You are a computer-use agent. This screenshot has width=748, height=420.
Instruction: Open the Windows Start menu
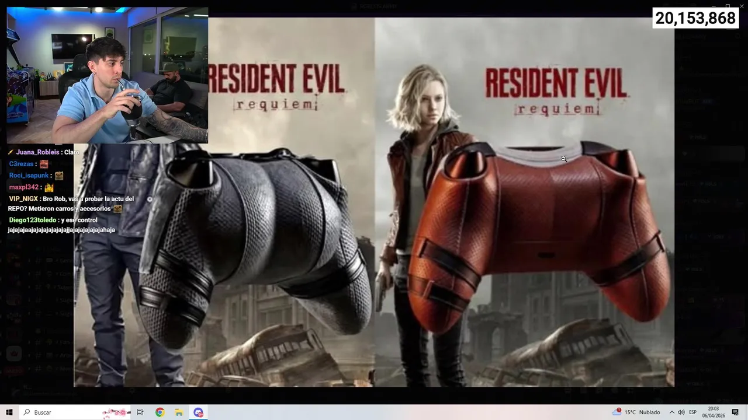click(9, 412)
